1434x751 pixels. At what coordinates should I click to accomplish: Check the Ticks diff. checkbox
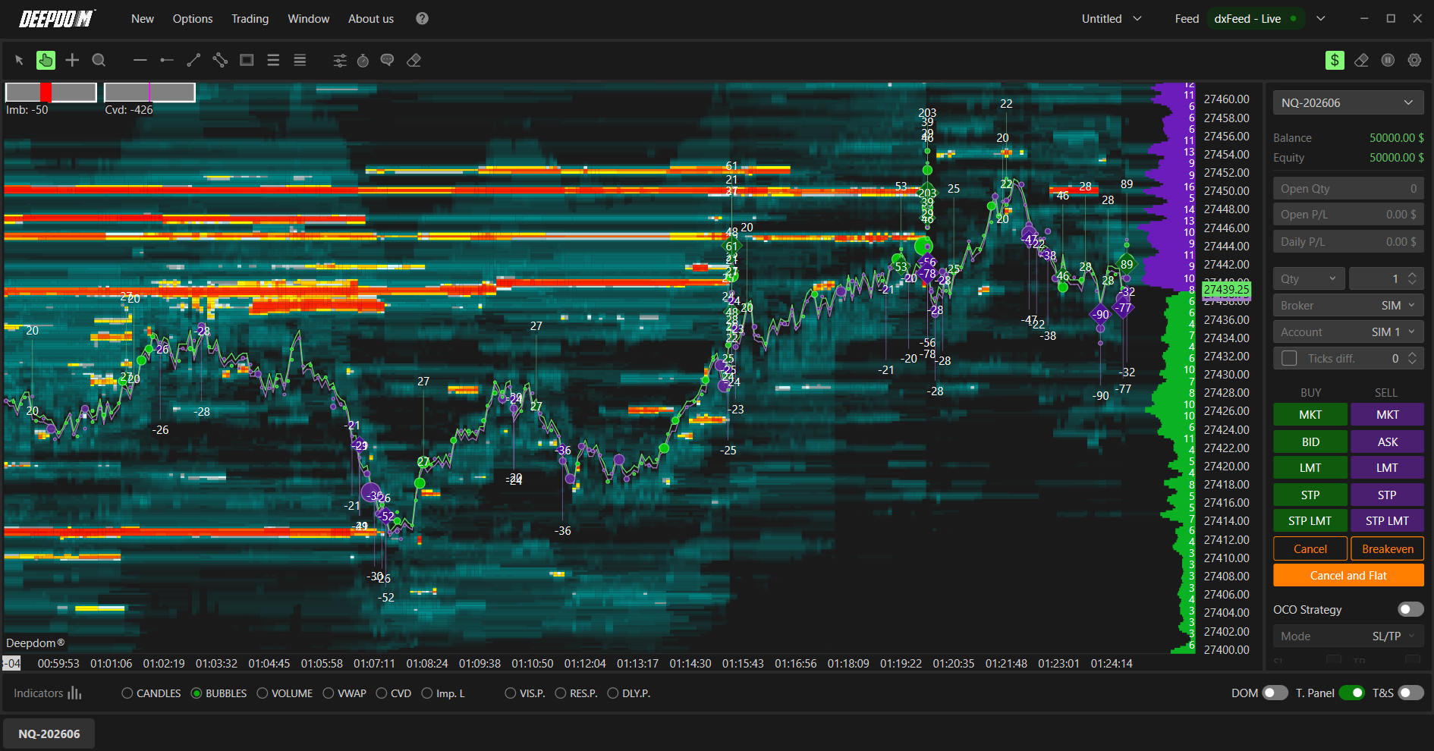click(x=1289, y=358)
